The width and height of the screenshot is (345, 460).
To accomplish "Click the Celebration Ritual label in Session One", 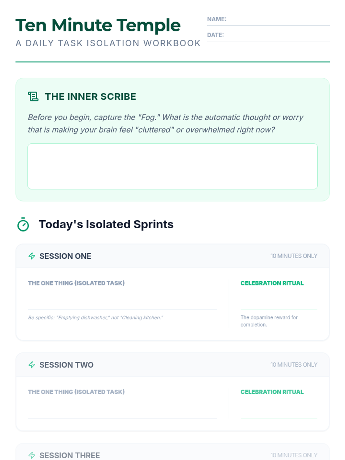I will tap(272, 283).
